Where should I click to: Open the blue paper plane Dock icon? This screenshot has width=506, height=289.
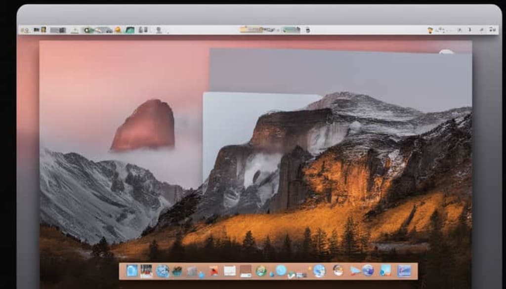355,270
